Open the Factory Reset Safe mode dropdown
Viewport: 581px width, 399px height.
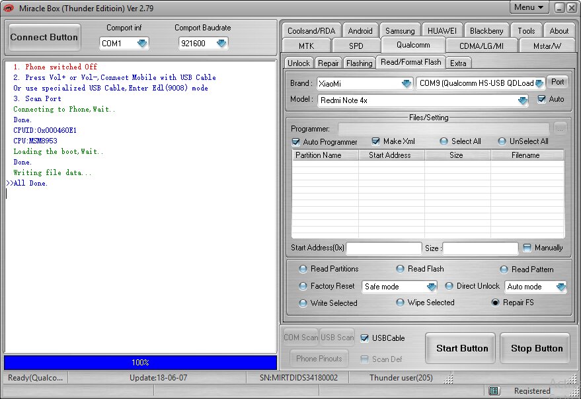coord(432,287)
